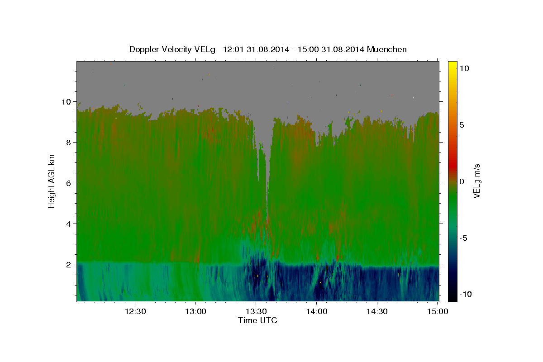Click the colorbar label '0'
The image size is (543, 362).
[x=462, y=181]
